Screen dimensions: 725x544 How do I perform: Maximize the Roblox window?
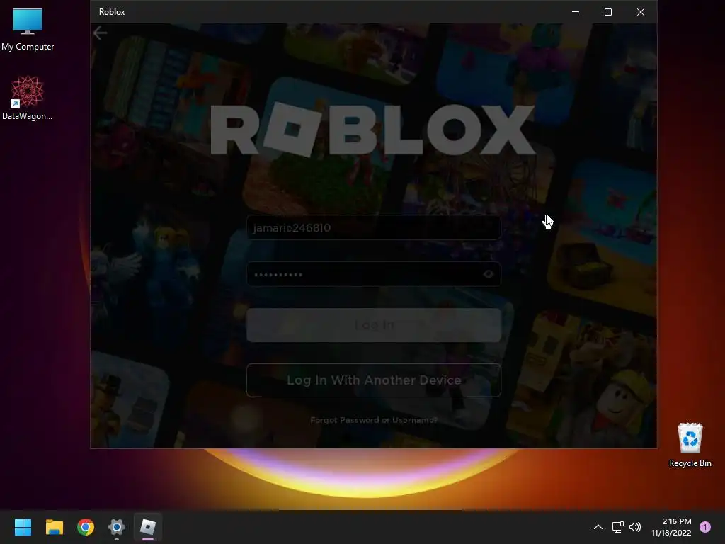pos(608,12)
